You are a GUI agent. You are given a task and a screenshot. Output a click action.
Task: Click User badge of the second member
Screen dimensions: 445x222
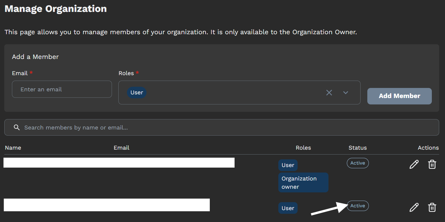click(288, 208)
